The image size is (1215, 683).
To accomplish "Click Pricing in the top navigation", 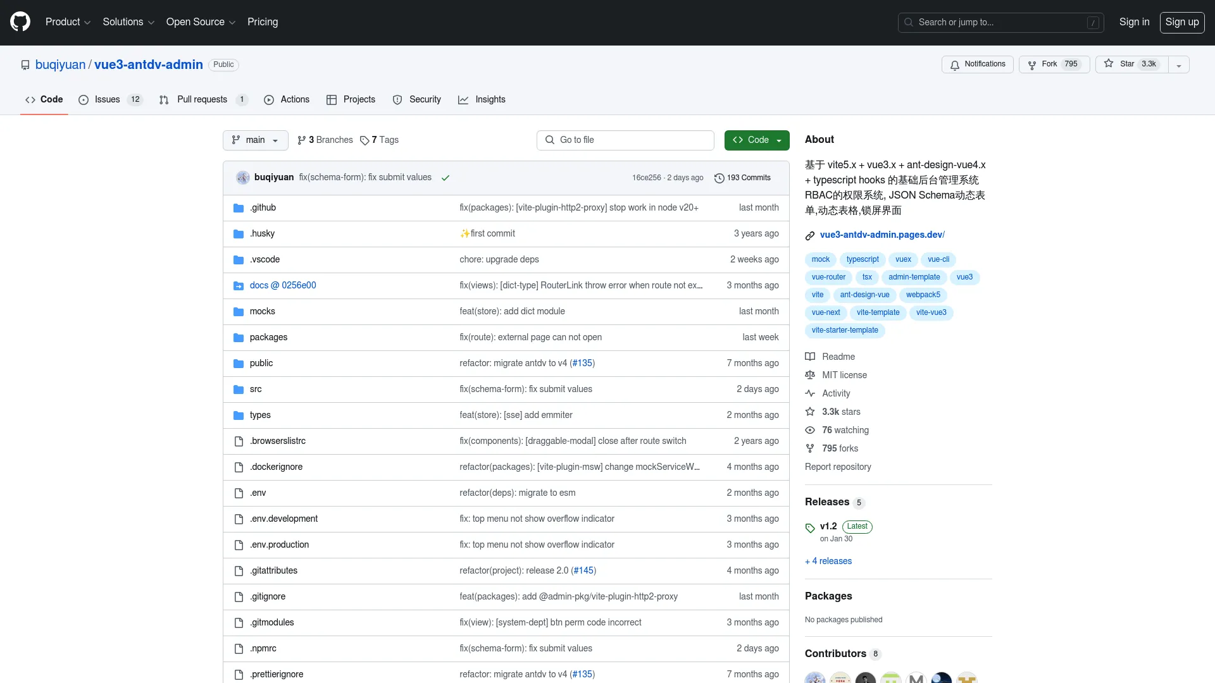I will point(263,22).
